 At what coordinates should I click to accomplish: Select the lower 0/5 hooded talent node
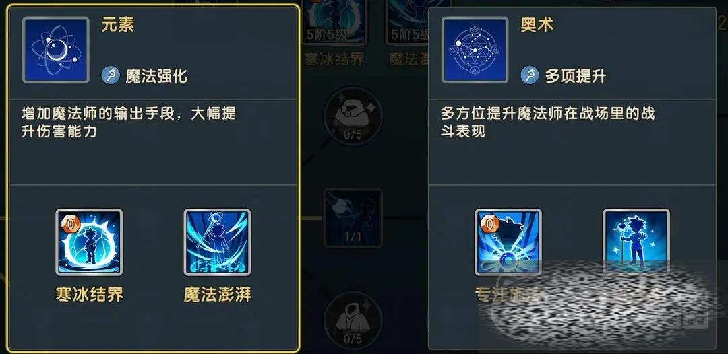coord(353,320)
